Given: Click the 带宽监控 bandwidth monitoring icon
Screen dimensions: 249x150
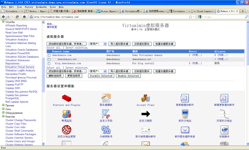Looking at the screenshot, I should [x=66, y=114].
